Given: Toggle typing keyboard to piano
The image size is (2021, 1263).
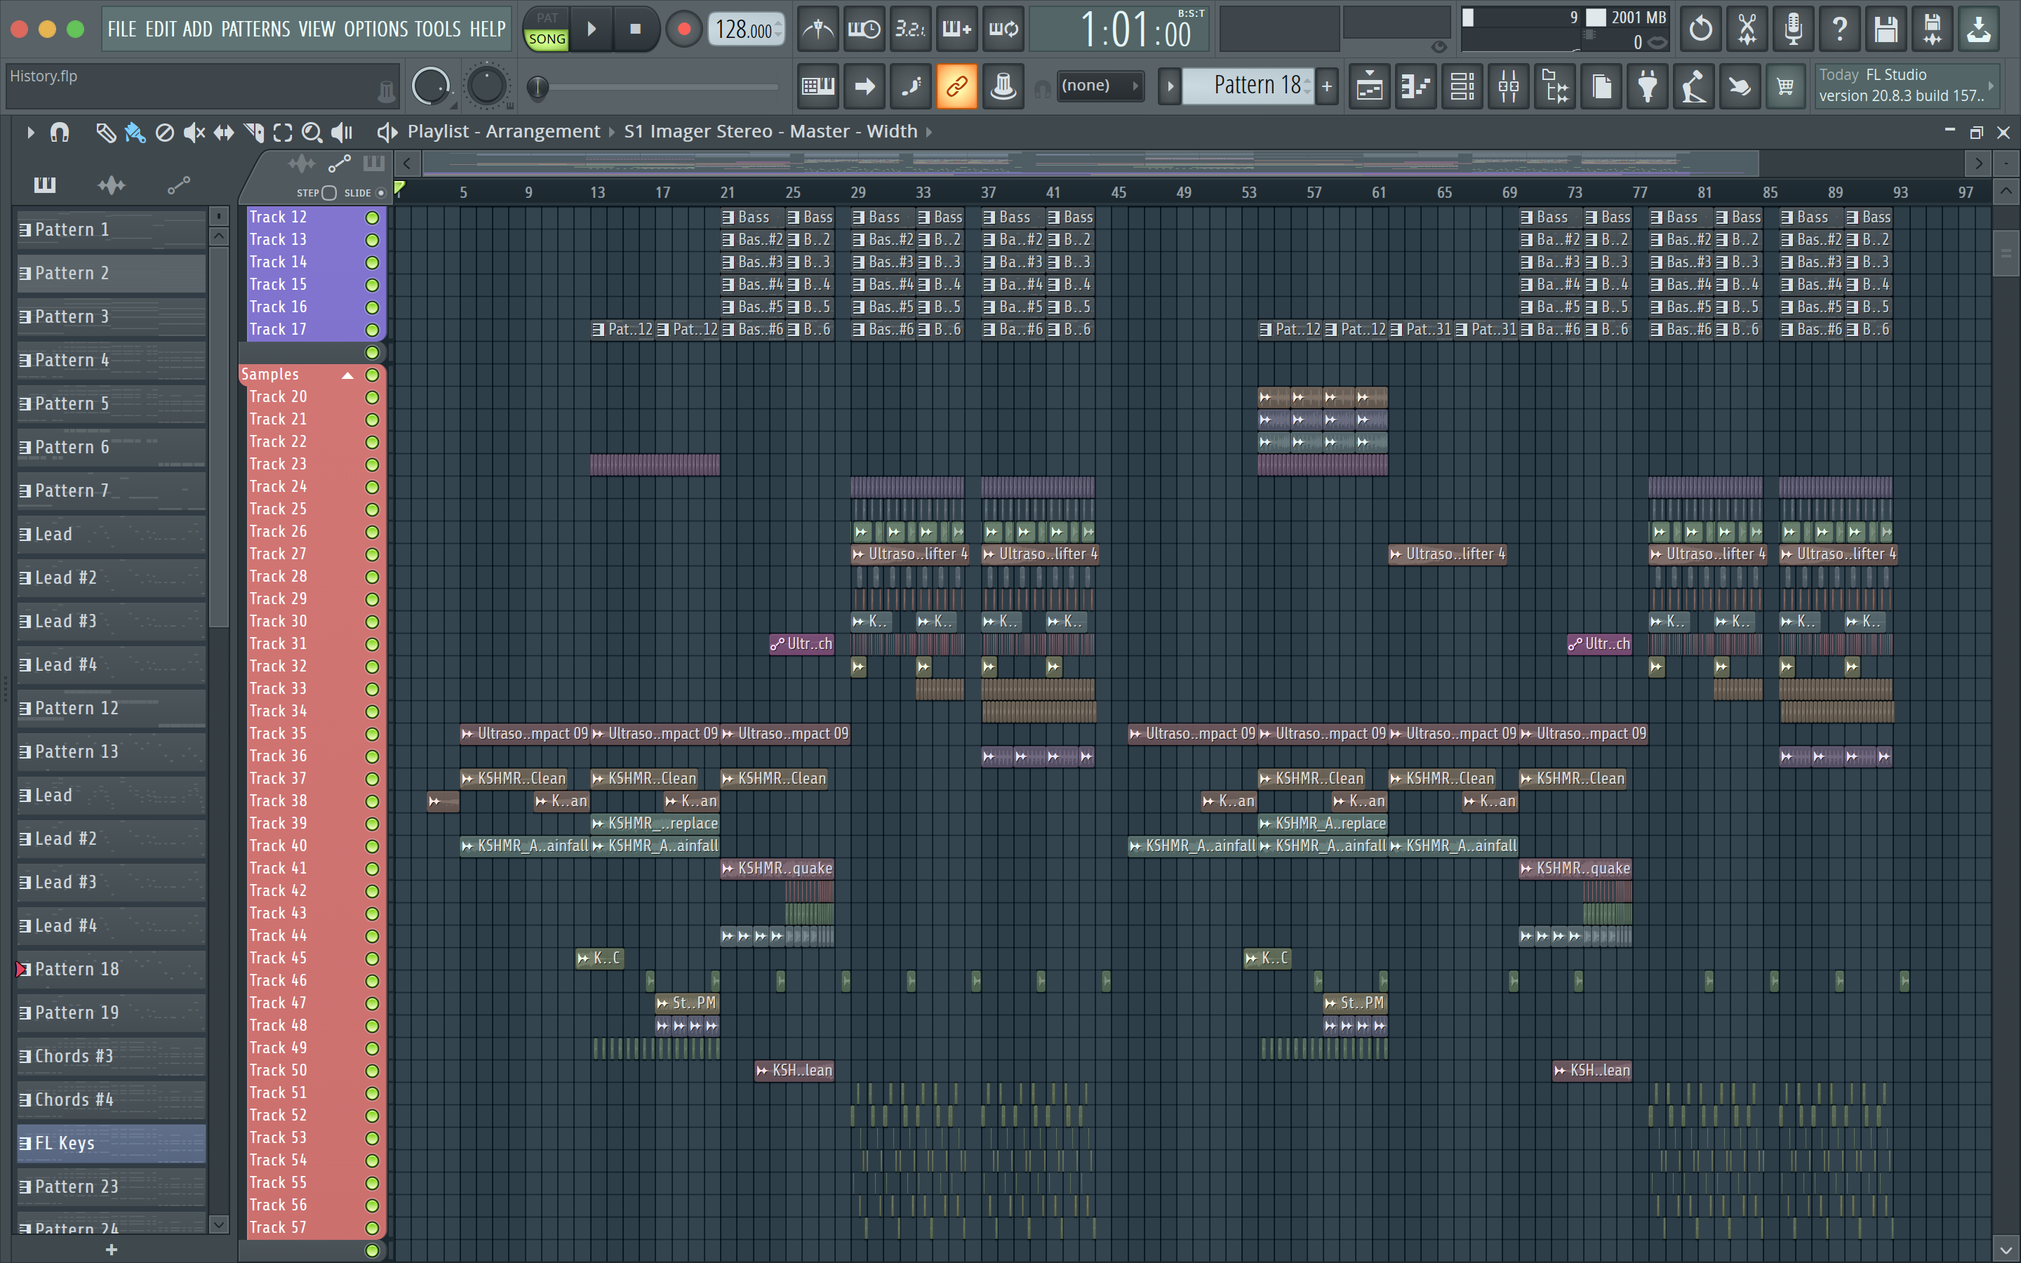Looking at the screenshot, I should 818,86.
